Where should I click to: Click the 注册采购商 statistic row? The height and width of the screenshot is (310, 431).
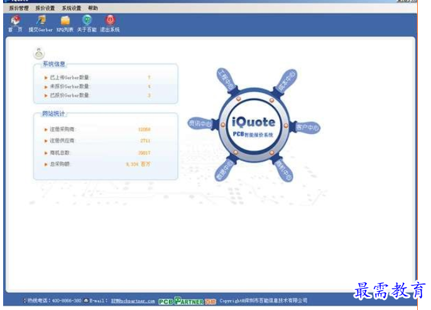97,130
